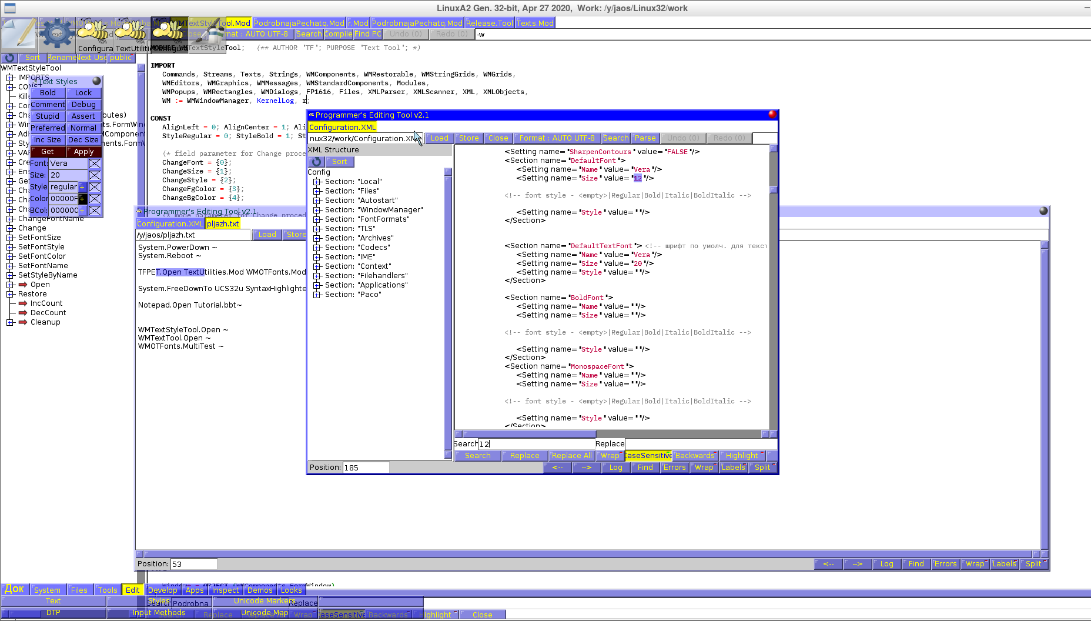Expand Section "Autostart" node
The height and width of the screenshot is (621, 1091).
(x=317, y=201)
